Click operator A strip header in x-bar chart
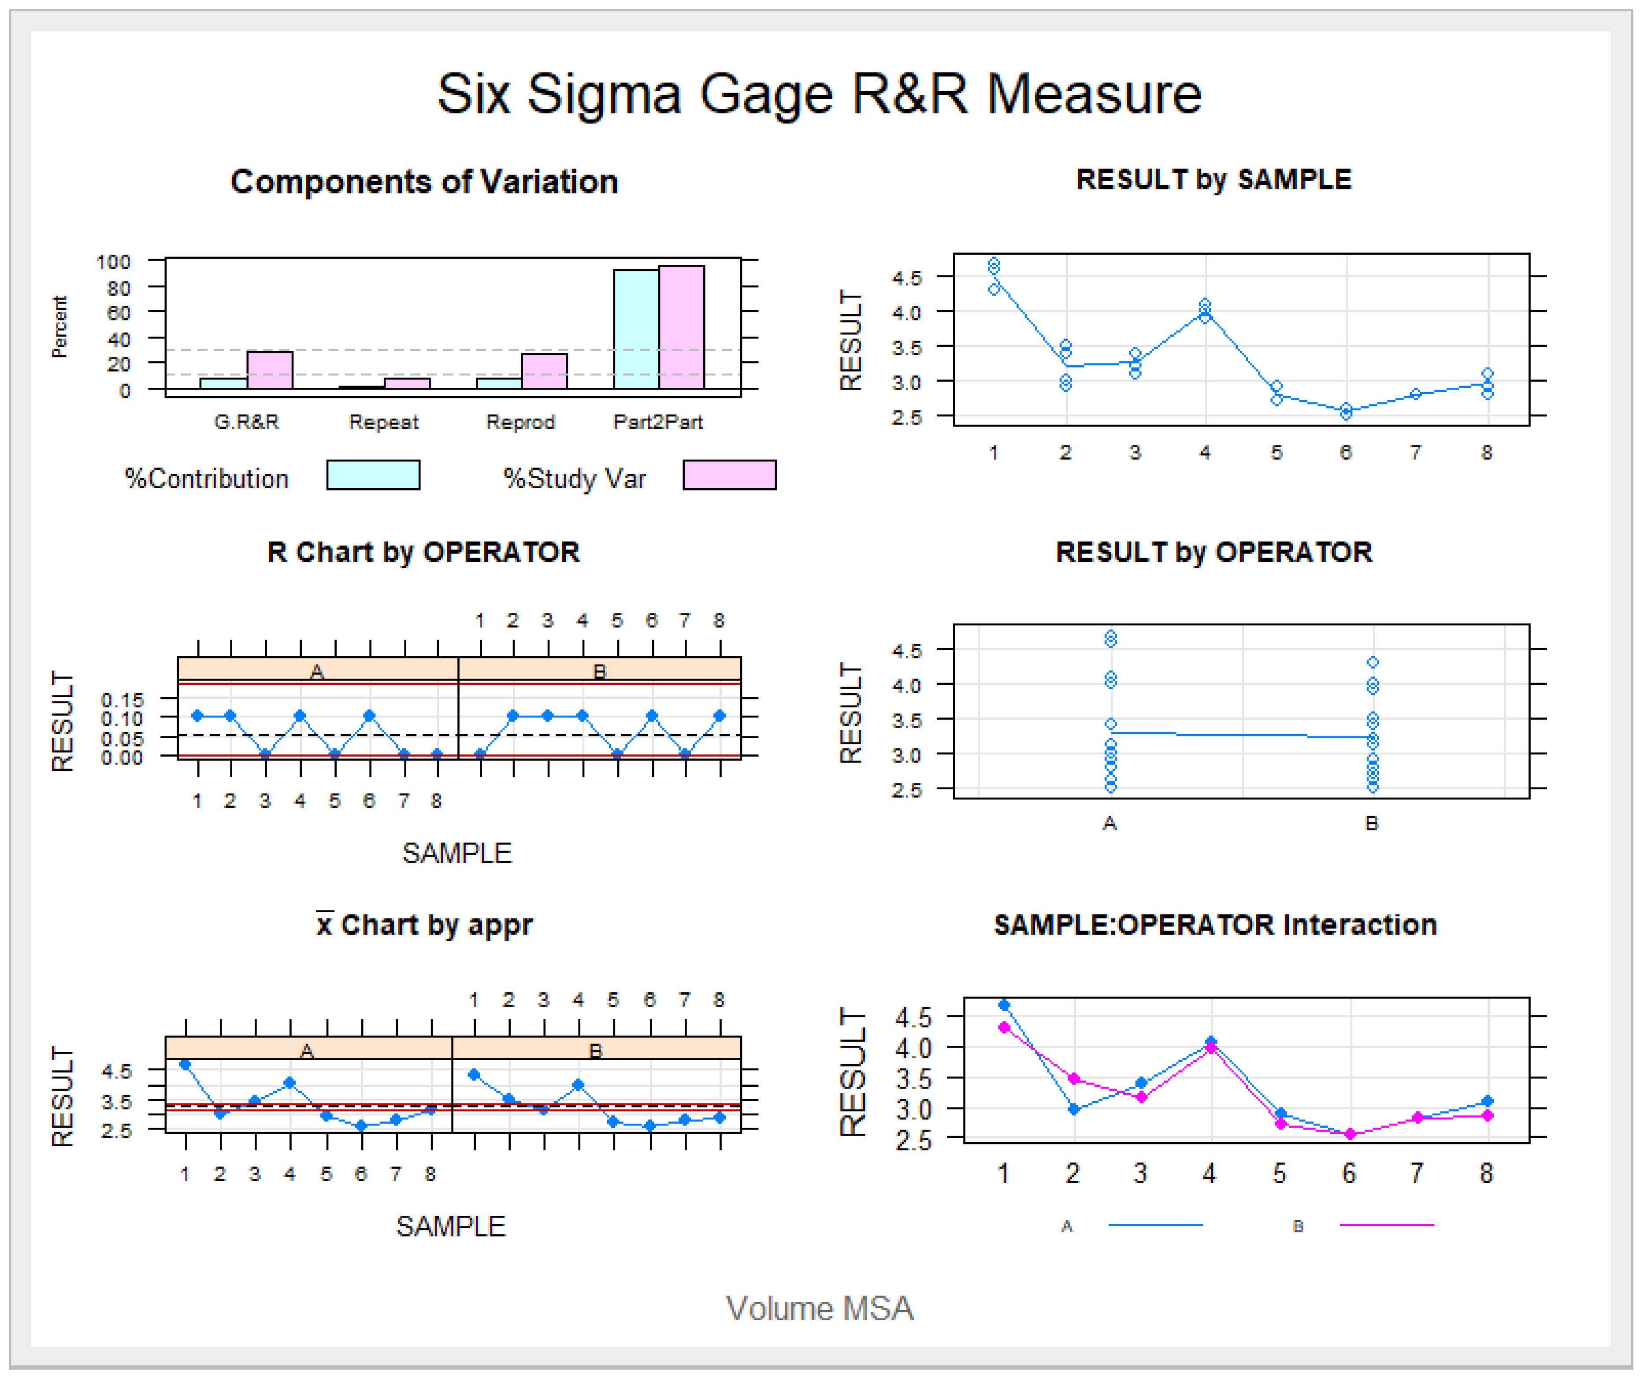 coord(308,1049)
